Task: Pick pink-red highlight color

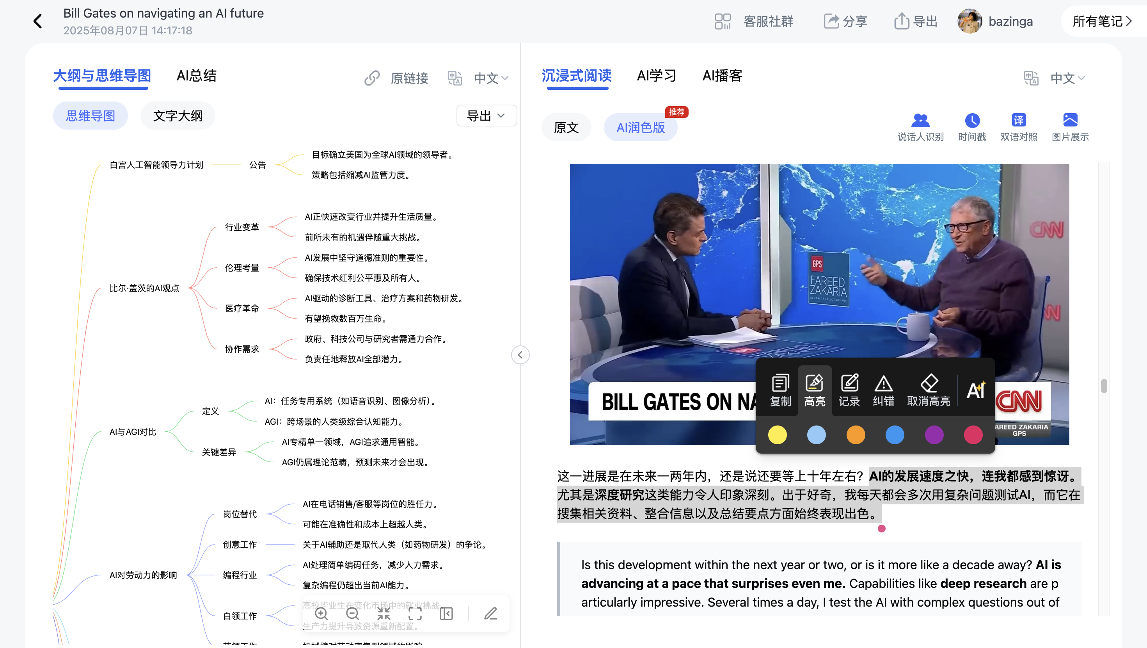Action: (973, 435)
